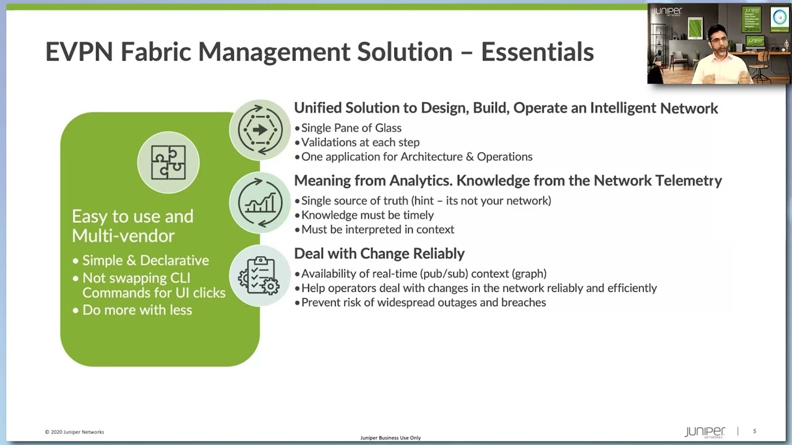Viewport: 792px width, 445px height.
Task: Click heading Unified Solution to Design, Build, Operate
Action: (x=506, y=108)
